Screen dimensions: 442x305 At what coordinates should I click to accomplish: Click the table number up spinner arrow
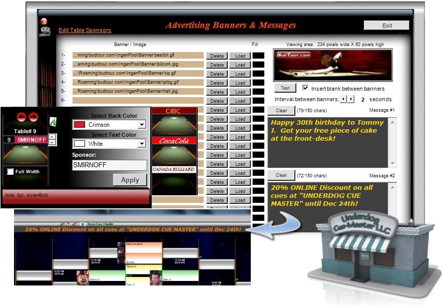[x=52, y=137]
